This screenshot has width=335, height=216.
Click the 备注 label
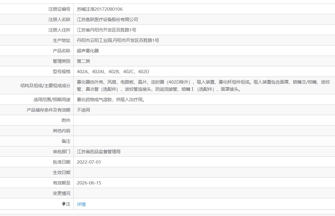tap(66, 141)
